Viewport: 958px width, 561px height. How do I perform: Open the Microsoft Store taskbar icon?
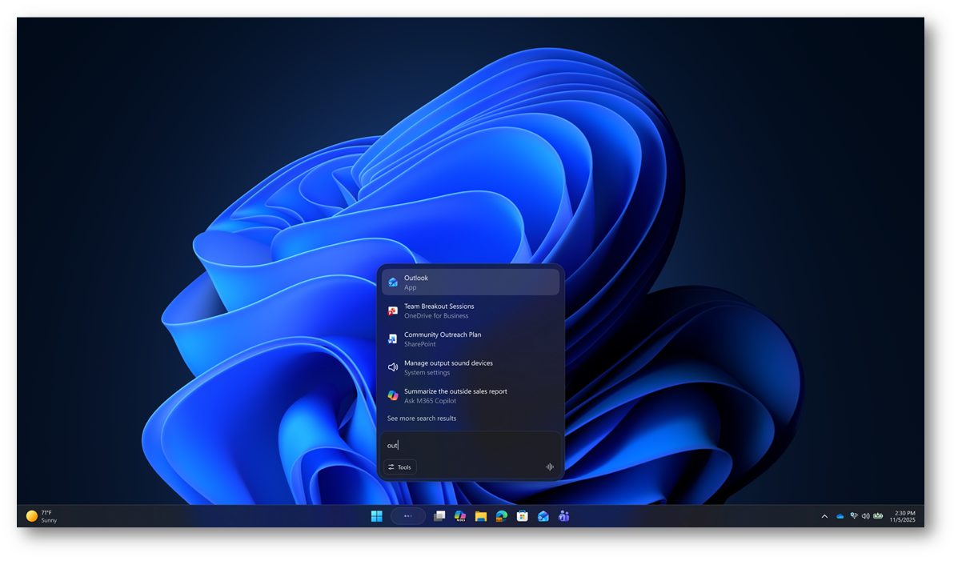coord(523,516)
